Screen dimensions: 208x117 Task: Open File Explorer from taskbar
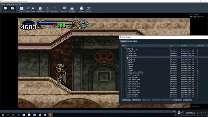(24, 115)
